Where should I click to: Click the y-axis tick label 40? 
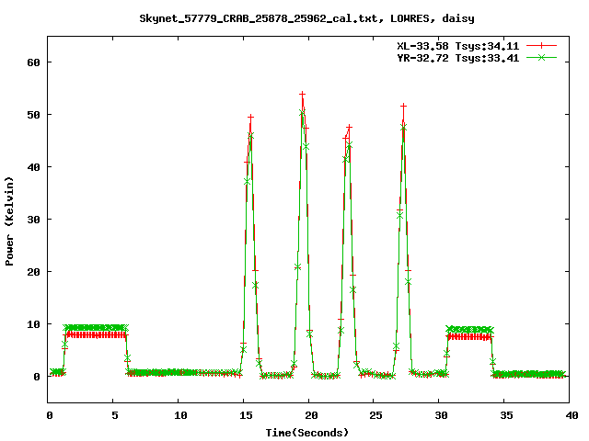point(33,167)
